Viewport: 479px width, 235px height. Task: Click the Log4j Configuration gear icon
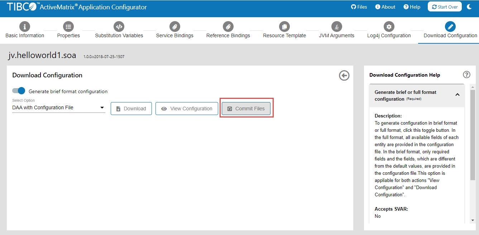tap(389, 27)
